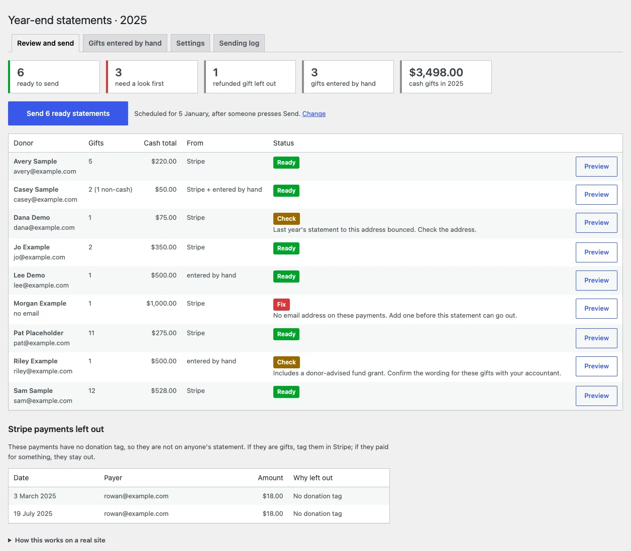The image size is (631, 551).
Task: Click the 1 refunded gift left out card
Action: pos(250,77)
